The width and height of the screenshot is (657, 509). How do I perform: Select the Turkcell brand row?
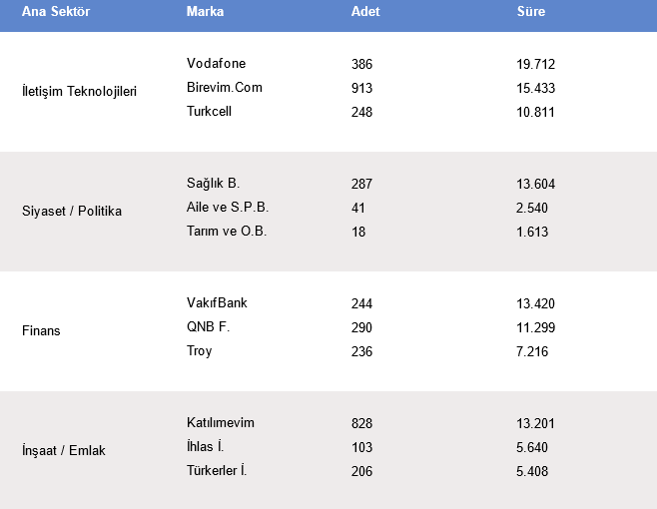(209, 112)
